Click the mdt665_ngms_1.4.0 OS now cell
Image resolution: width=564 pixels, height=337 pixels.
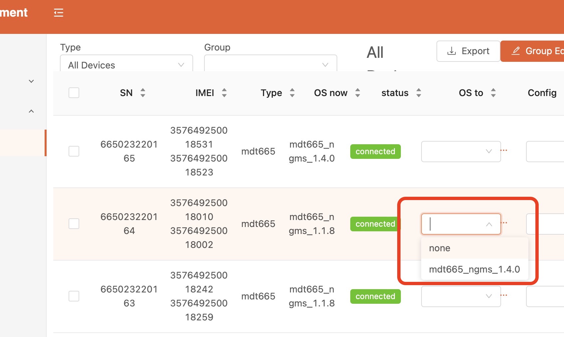pos(312,151)
